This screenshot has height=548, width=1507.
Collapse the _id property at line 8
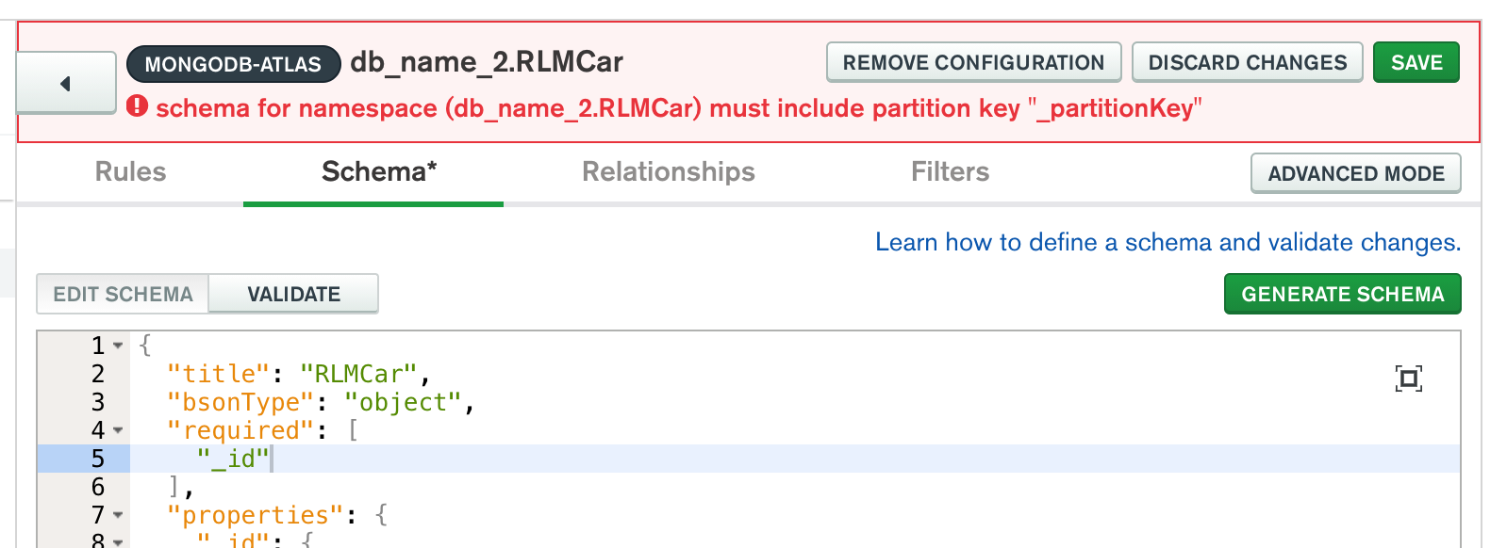pos(117,540)
